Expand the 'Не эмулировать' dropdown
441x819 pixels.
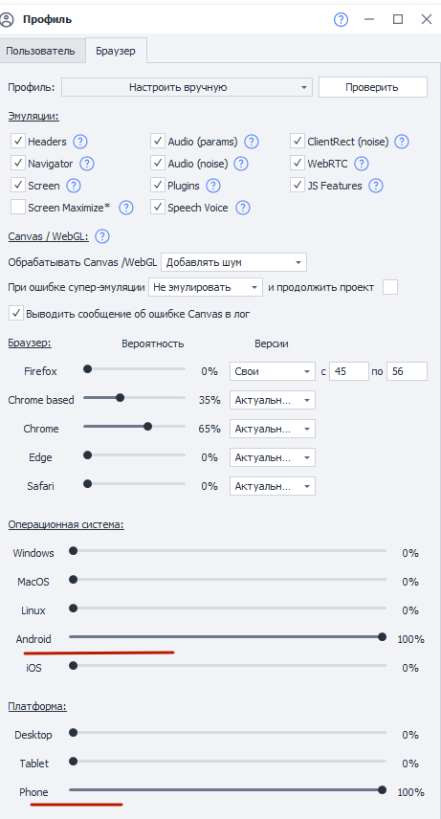(206, 287)
